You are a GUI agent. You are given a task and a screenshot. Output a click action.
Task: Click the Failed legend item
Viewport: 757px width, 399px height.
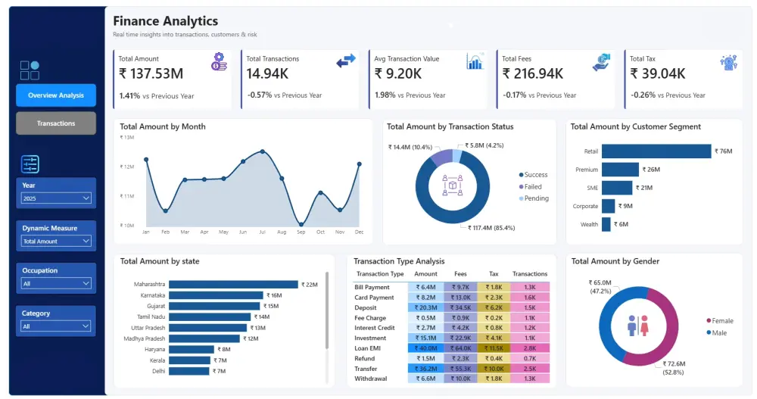[x=530, y=186]
